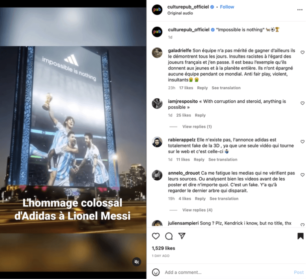Reply to rabierappelz's comment

point(199,159)
